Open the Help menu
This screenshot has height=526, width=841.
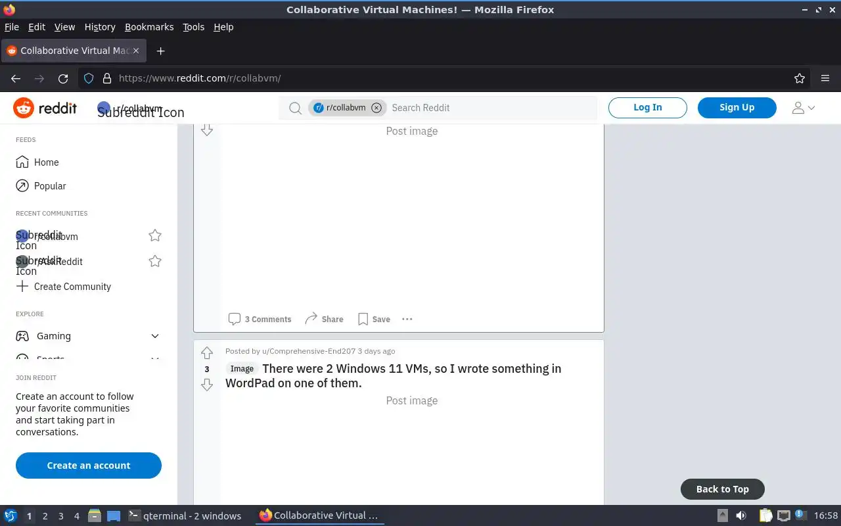click(223, 27)
